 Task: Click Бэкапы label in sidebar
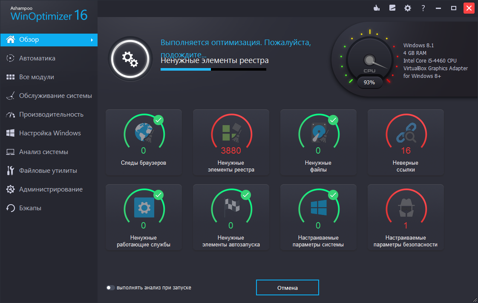click(30, 208)
